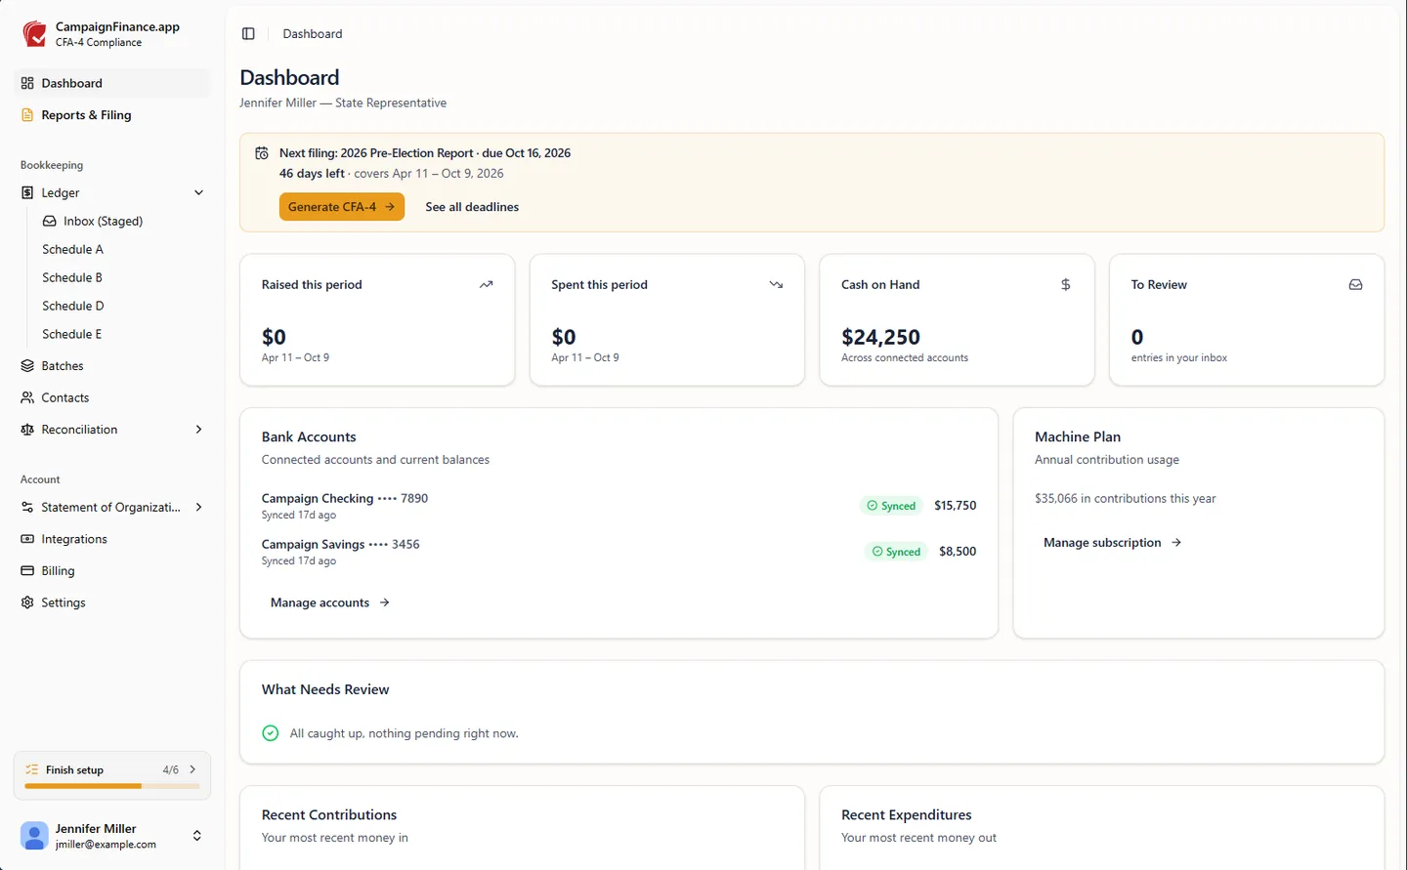Open the Reports & Filing page

(112, 115)
